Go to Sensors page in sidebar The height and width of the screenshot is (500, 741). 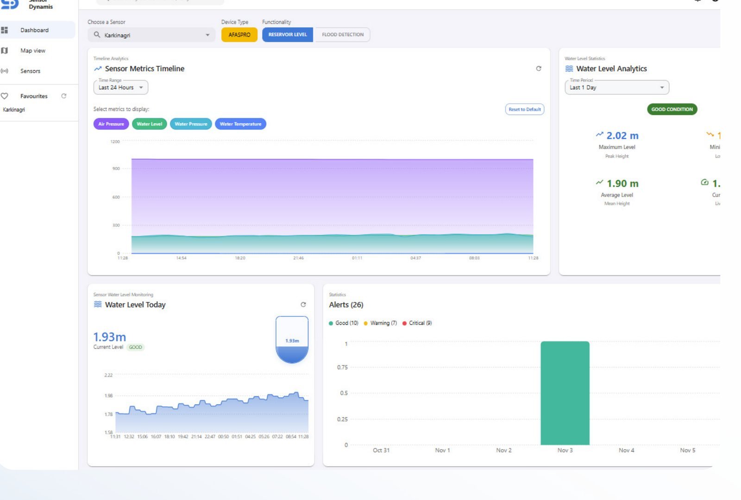pos(30,71)
